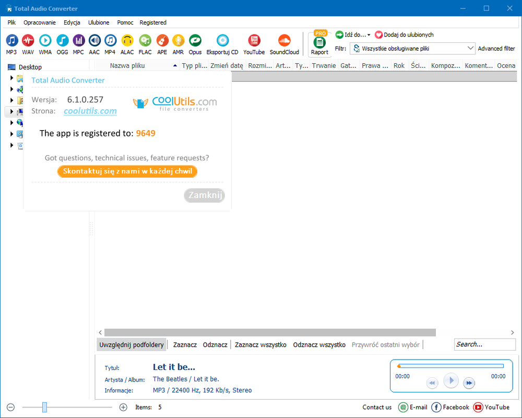This screenshot has width=522, height=418.
Task: Click the zoom out minus icon
Action: click(10, 407)
